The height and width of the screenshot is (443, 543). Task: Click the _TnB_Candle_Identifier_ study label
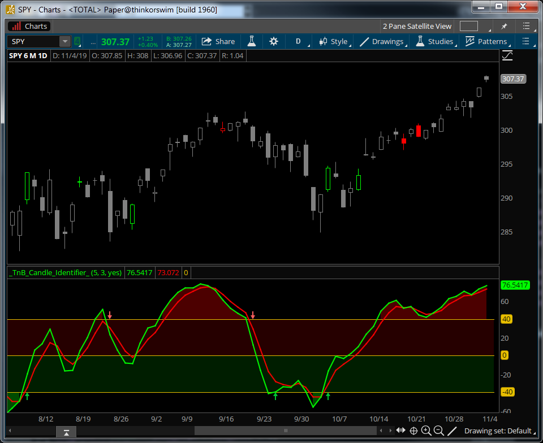(x=66, y=272)
